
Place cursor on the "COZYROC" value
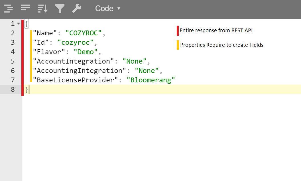coord(84,33)
